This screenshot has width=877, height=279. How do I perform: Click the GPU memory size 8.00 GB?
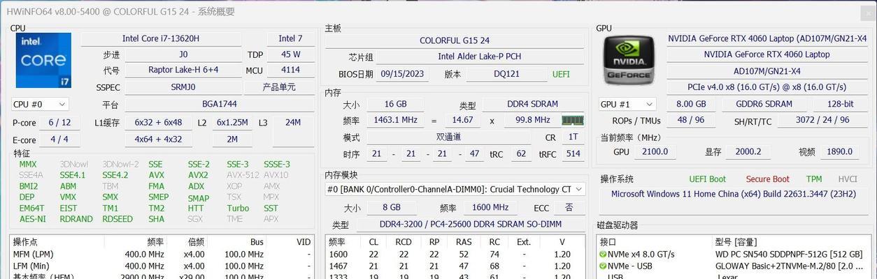pos(691,104)
